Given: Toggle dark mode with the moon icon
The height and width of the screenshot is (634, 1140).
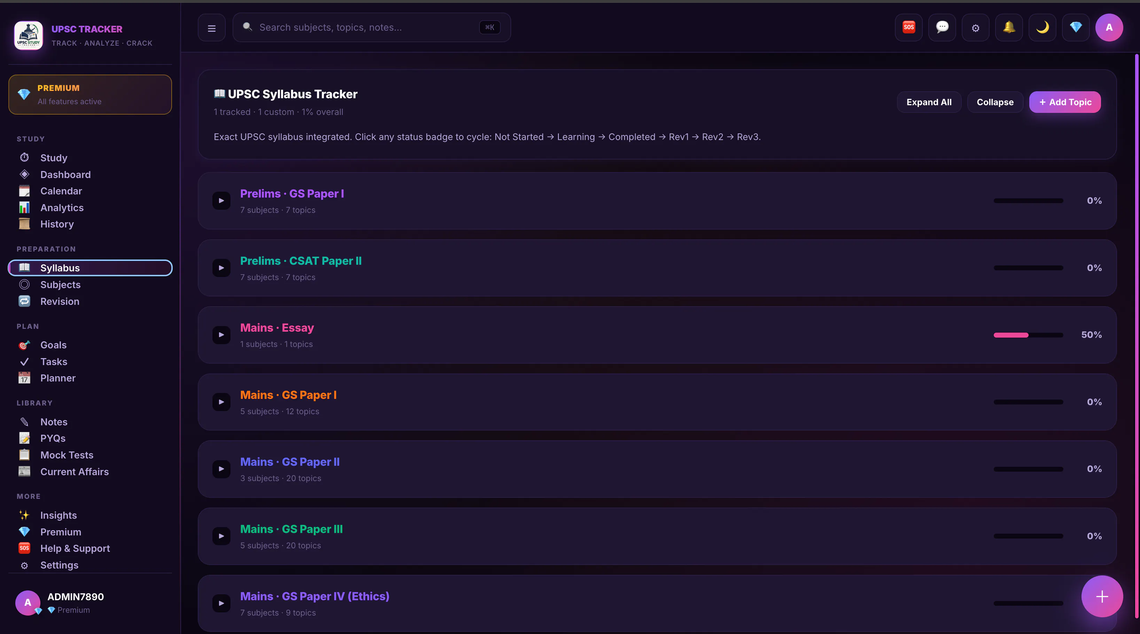Looking at the screenshot, I should [1042, 28].
